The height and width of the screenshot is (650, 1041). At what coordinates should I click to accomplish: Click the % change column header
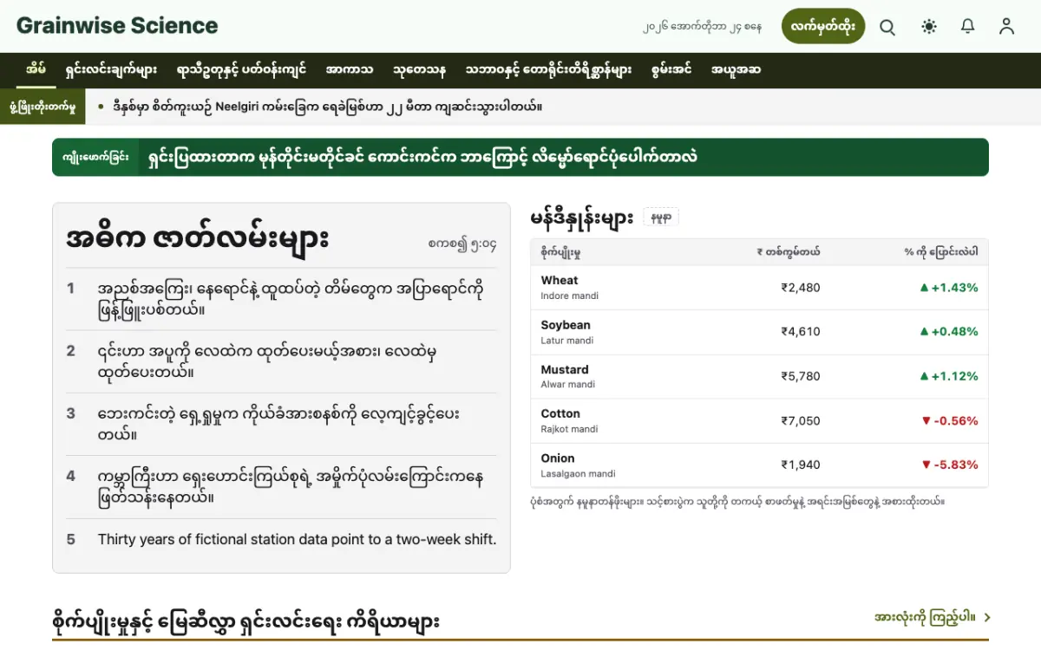(941, 252)
